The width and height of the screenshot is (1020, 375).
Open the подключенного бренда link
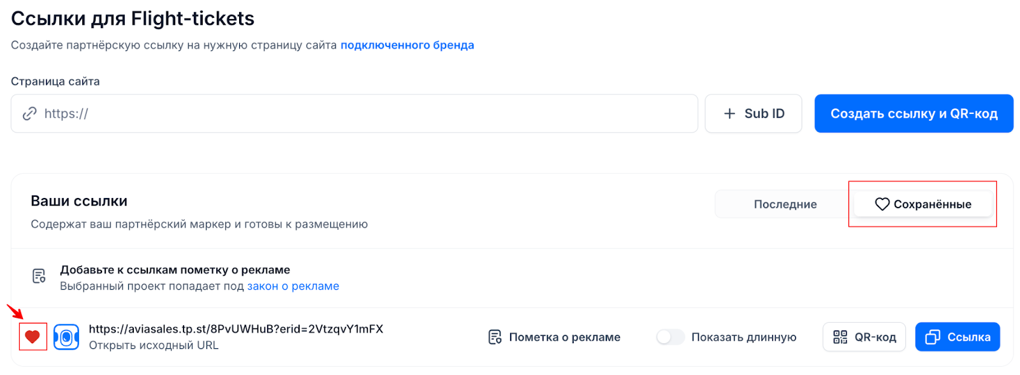point(407,45)
